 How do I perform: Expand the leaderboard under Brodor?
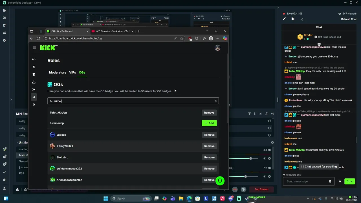tap(319, 45)
